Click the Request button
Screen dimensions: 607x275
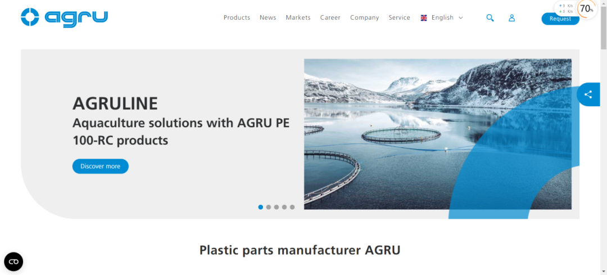click(x=560, y=19)
